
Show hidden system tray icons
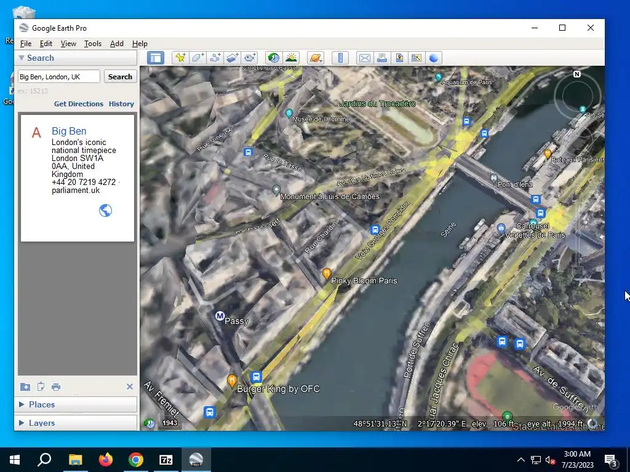(520, 460)
